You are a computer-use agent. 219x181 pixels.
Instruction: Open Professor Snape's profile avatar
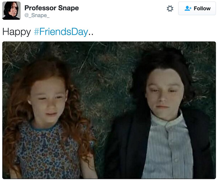(12, 11)
